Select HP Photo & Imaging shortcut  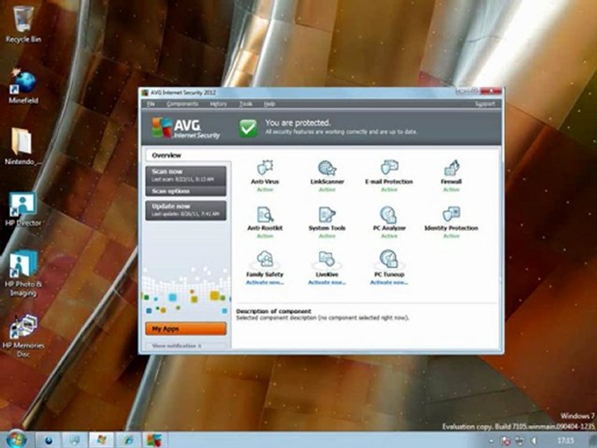[23, 274]
